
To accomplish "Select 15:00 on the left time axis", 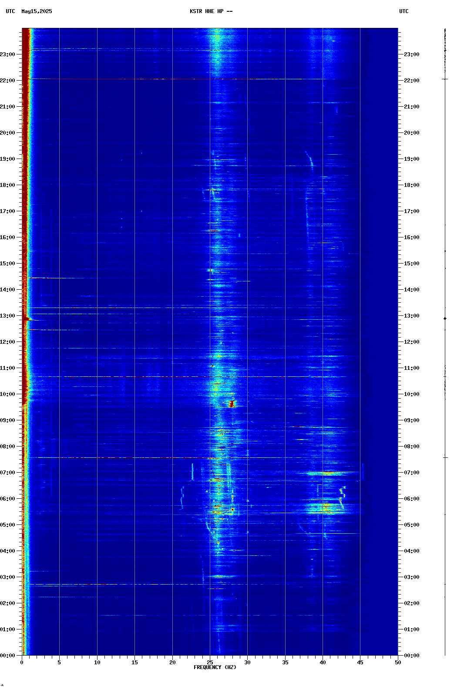I will (7, 264).
